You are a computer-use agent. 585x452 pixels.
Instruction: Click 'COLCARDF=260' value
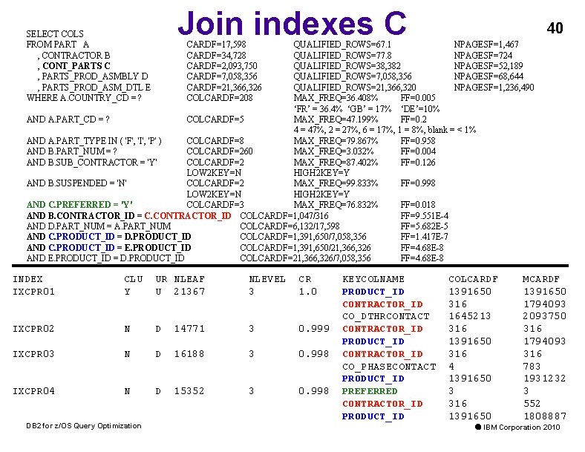point(220,151)
